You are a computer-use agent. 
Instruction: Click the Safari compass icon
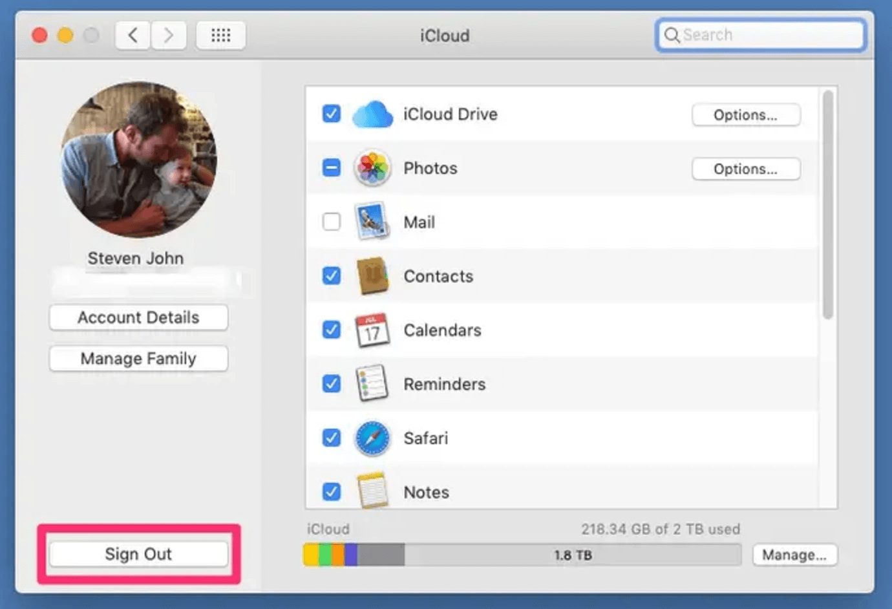[372, 438]
